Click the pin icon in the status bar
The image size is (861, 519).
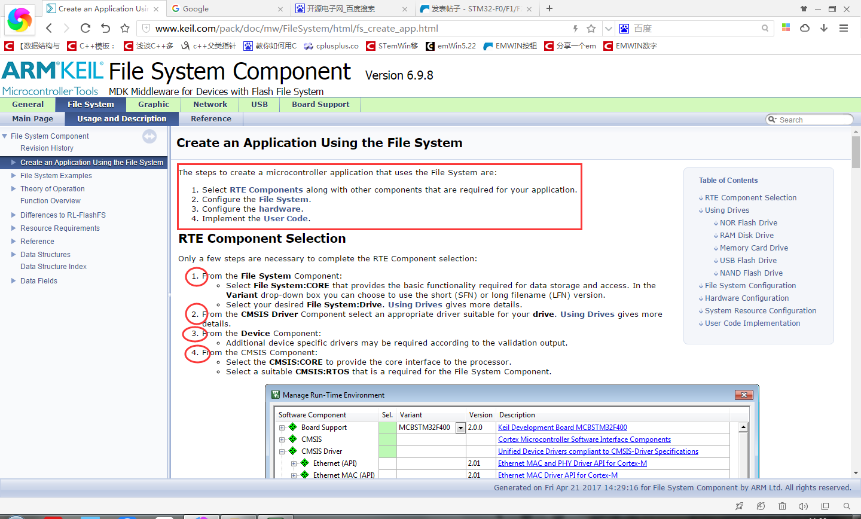tap(740, 506)
